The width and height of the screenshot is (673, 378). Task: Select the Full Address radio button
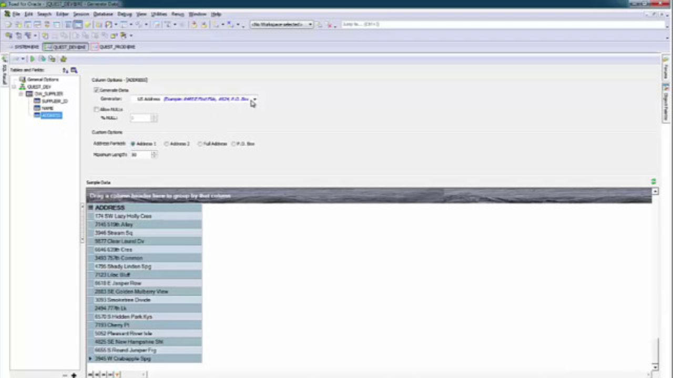(x=200, y=144)
